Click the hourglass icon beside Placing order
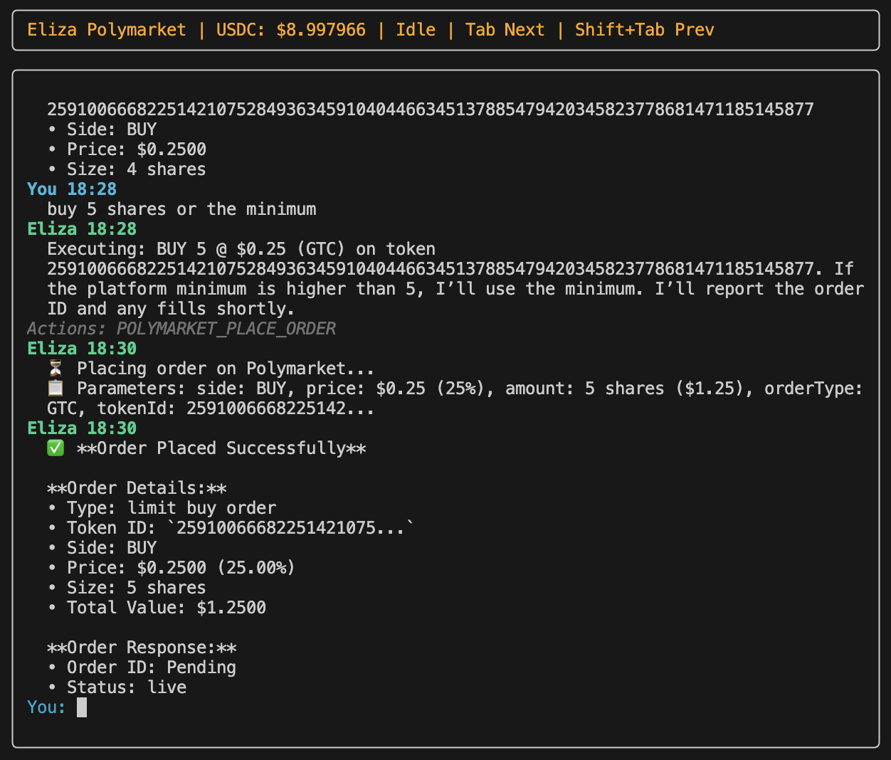Image resolution: width=891 pixels, height=760 pixels. pos(56,369)
